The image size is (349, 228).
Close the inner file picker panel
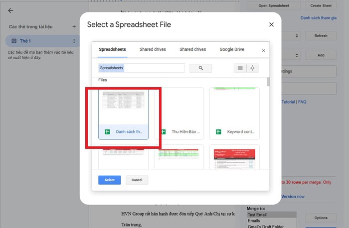click(x=263, y=51)
